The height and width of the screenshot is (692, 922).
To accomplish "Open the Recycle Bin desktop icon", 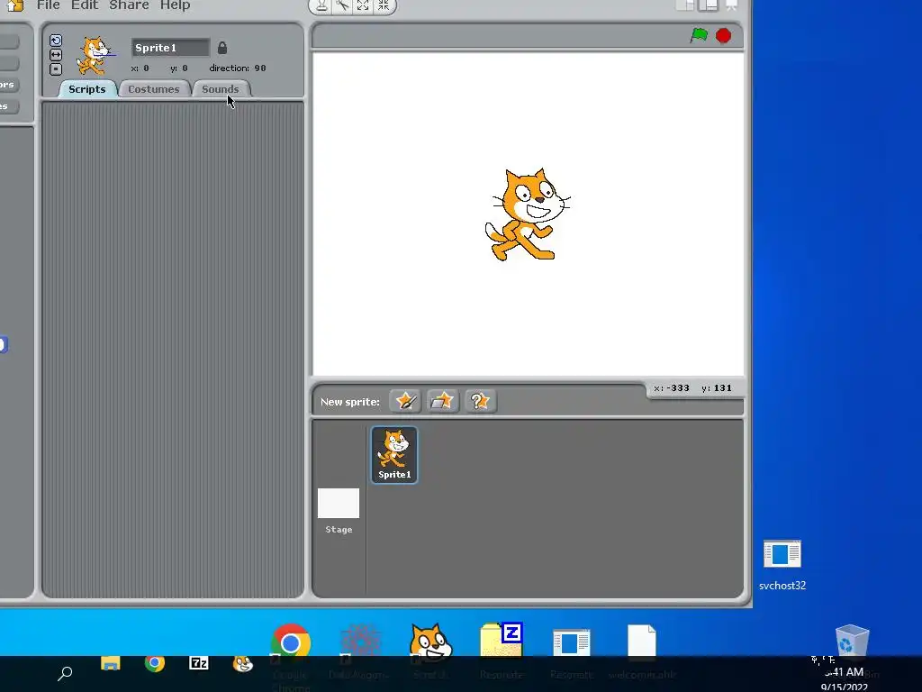I will coord(852,642).
